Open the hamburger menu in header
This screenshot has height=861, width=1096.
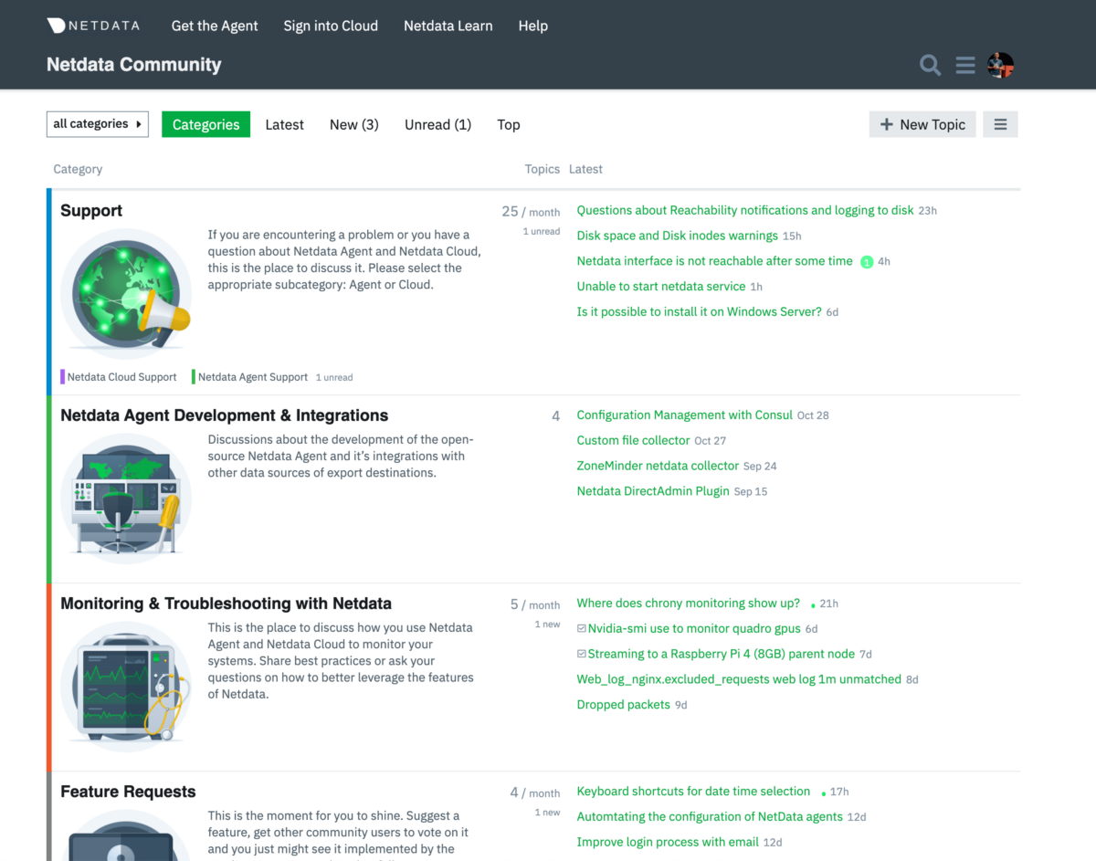(965, 65)
